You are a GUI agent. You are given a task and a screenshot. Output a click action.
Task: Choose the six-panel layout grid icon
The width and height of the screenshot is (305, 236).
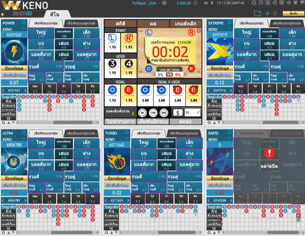[x=29, y=13]
